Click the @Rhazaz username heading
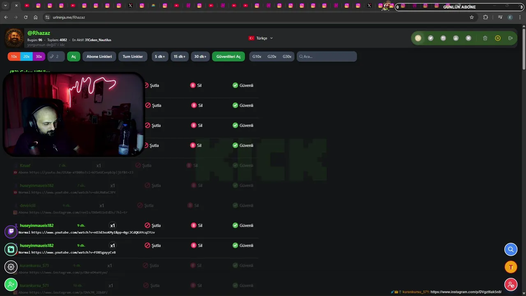Screen dimensions: 526x296 point(39,33)
